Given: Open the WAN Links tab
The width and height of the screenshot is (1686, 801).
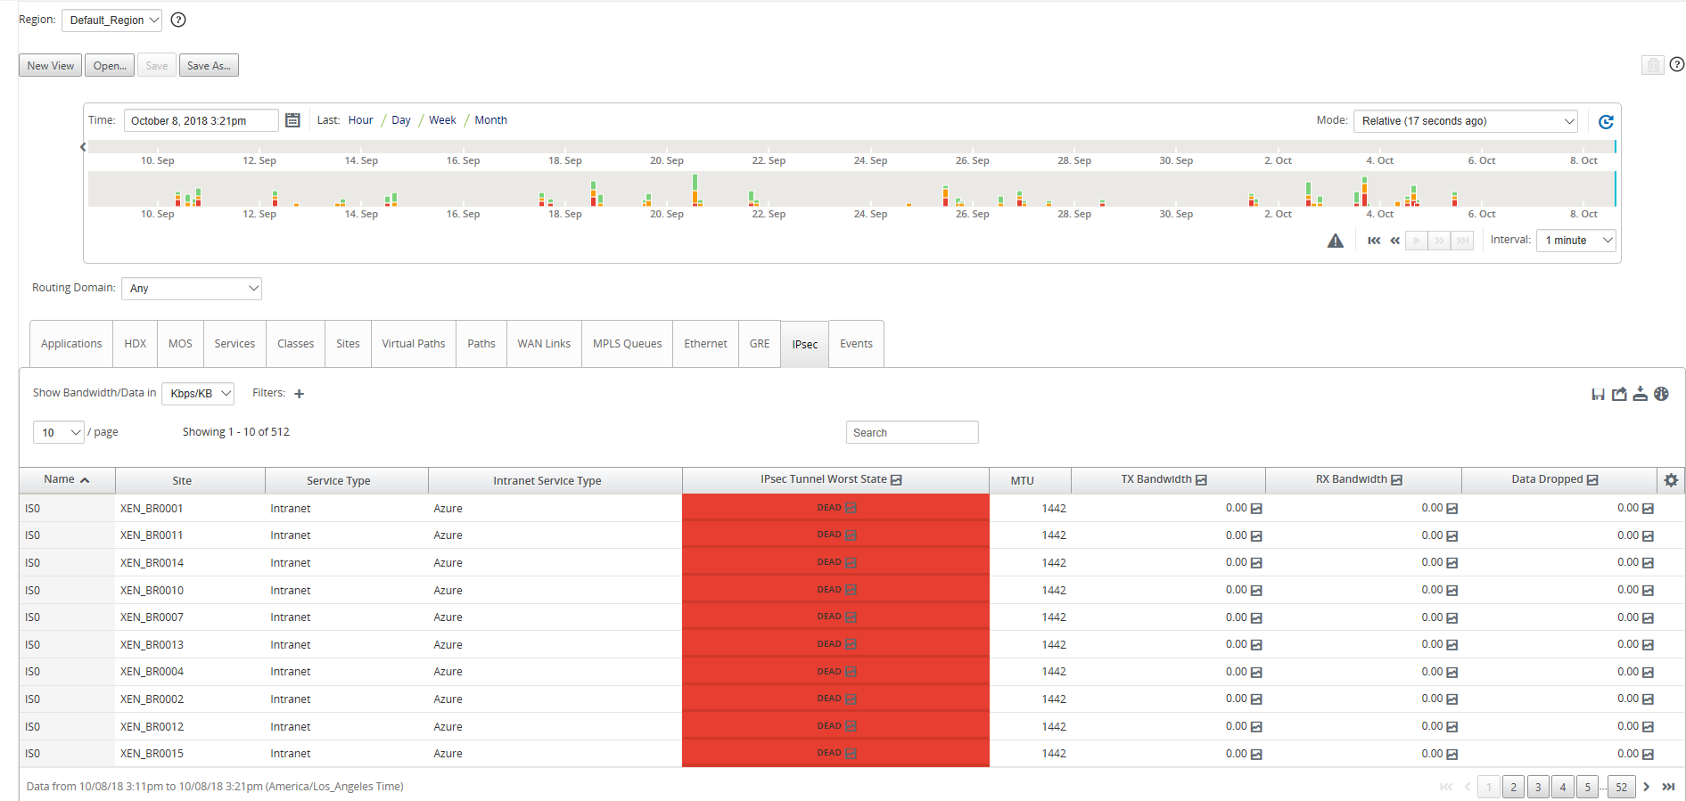Looking at the screenshot, I should pos(544,344).
